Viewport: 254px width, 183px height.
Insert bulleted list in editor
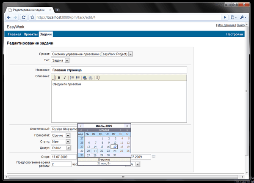[x=78, y=78]
